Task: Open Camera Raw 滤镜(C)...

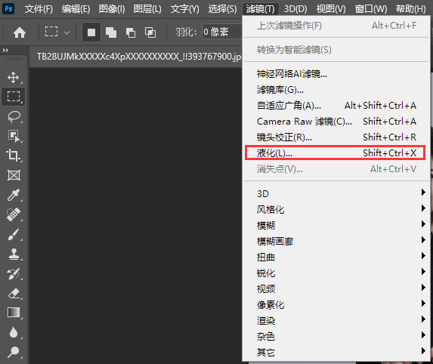Action: pos(336,122)
